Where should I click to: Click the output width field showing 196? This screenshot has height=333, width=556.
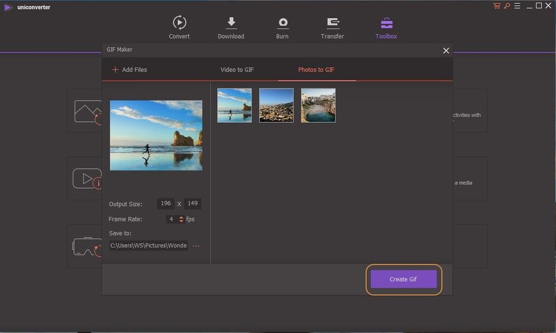pos(166,203)
